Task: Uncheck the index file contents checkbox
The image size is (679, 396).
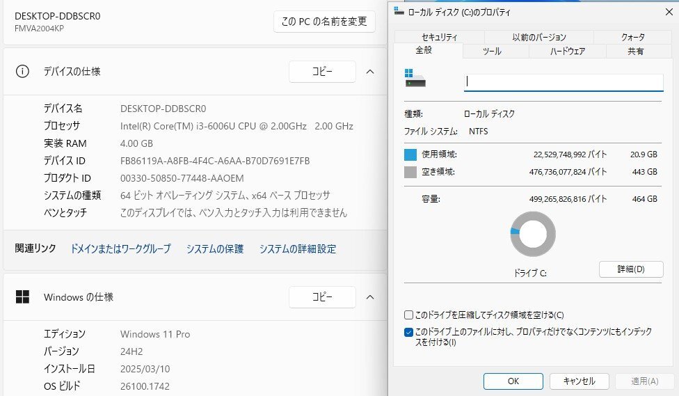Action: tap(408, 332)
